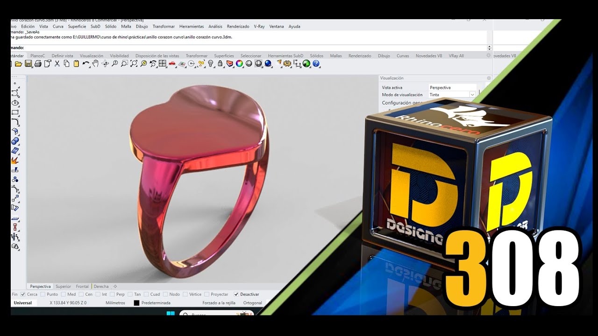Click the Open file folder icon
598x336 pixels.
click(x=18, y=63)
